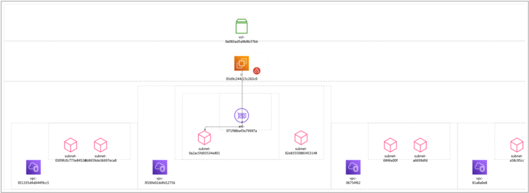The height and width of the screenshot is (193, 529).
Task: Select VPC icon for vpc-06754f62
Action: pos(353,167)
